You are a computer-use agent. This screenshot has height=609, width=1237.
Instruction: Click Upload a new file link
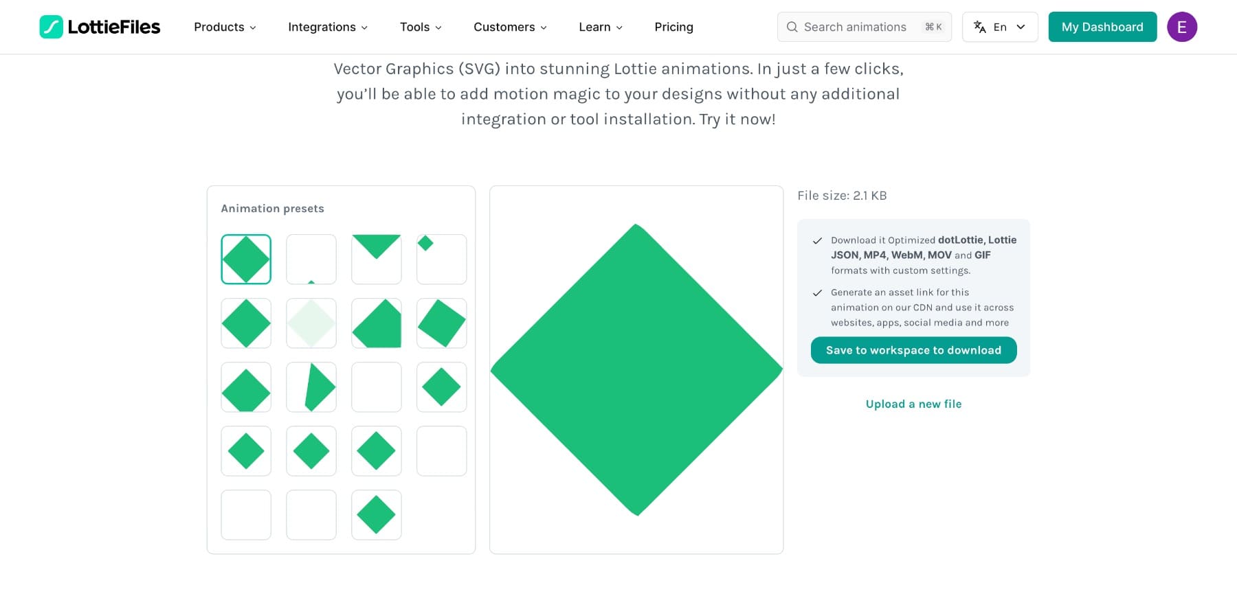click(x=913, y=404)
